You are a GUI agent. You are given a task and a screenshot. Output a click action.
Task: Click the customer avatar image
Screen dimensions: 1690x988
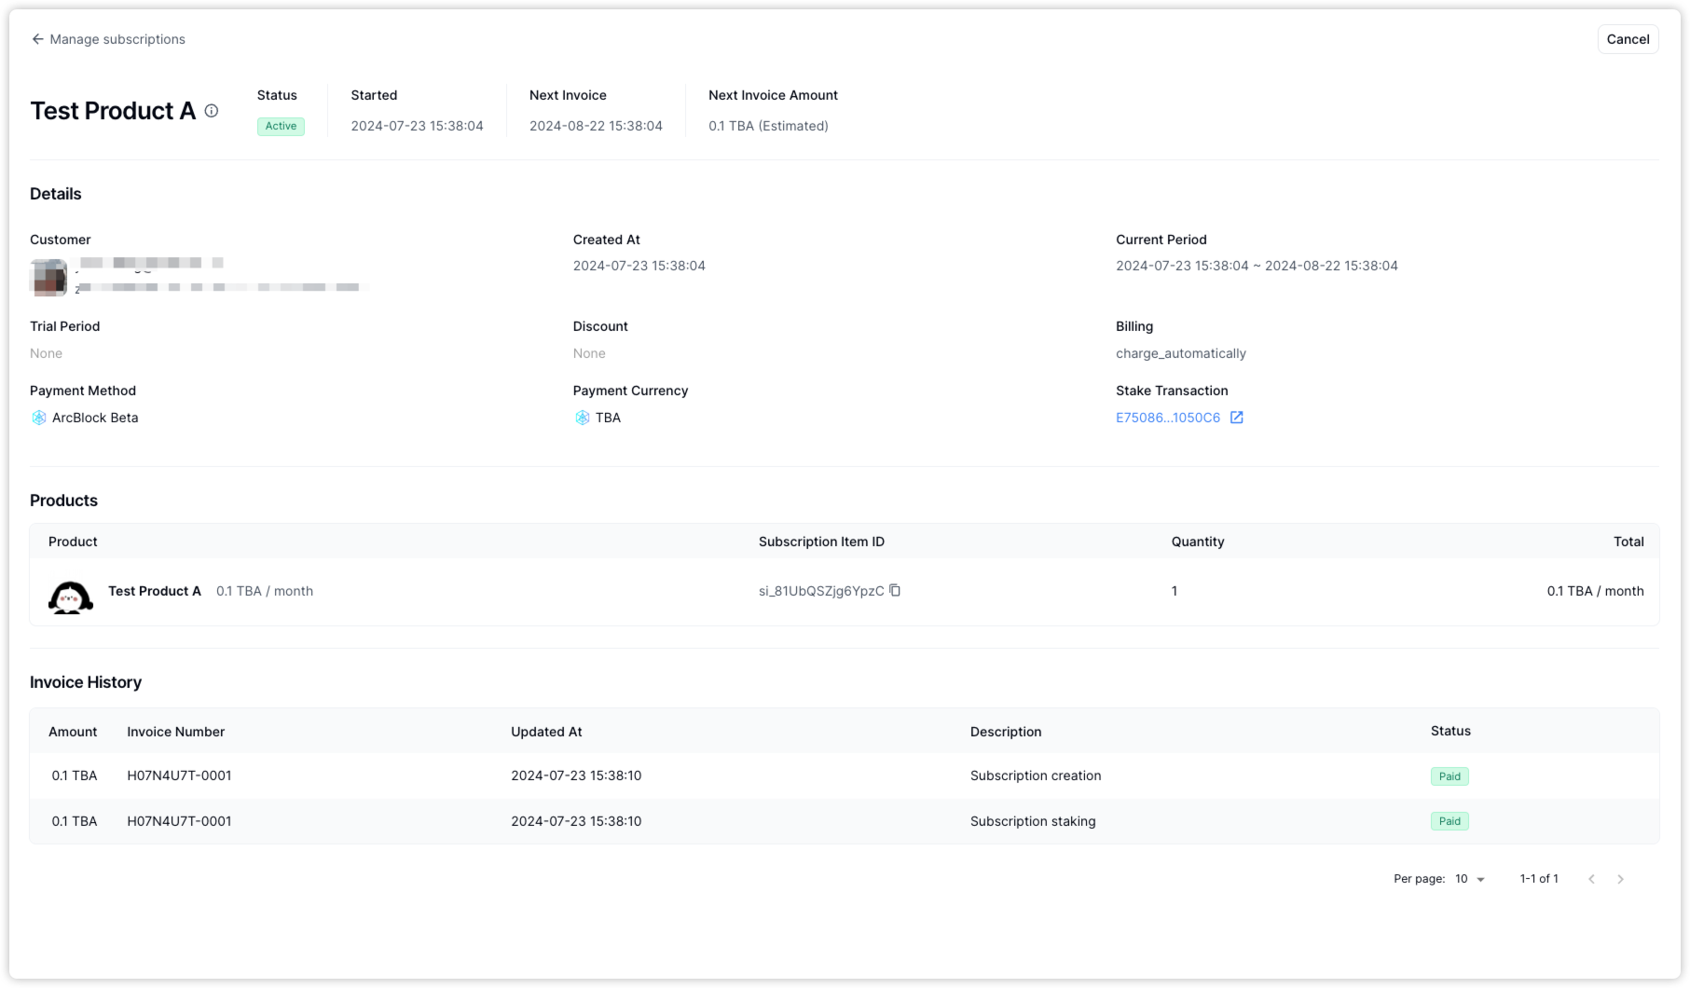click(48, 277)
